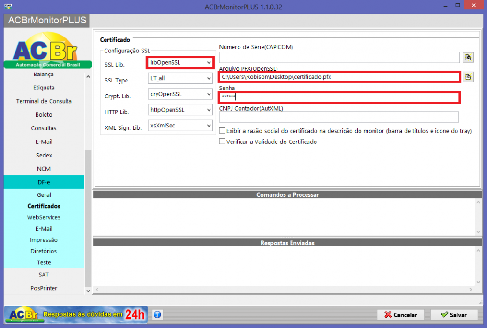Select Certificados under DF-e
Image resolution: width=487 pixels, height=328 pixels.
44,206
